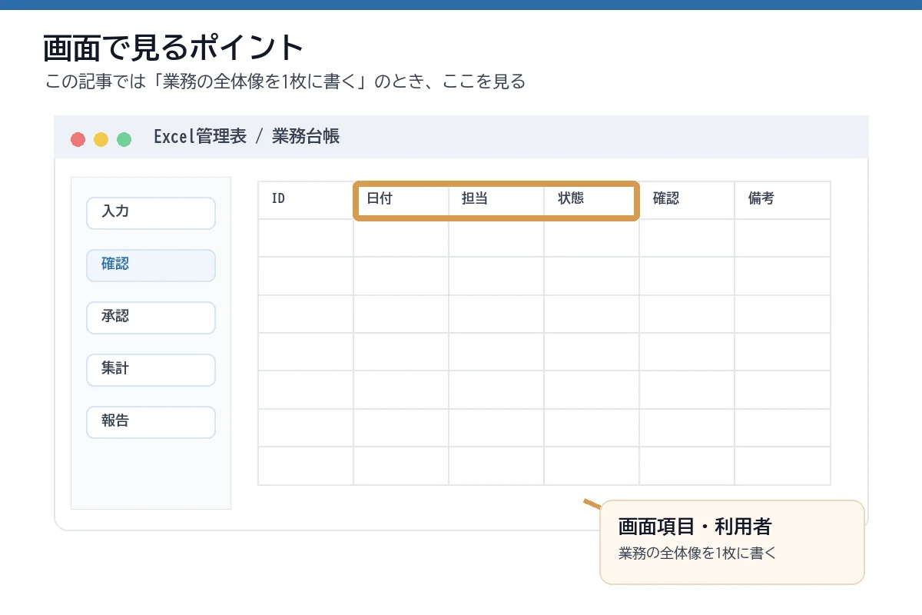Select the highlighted 確認 sidebar item
Image resolution: width=922 pixels, height=615 pixels.
pos(151,265)
